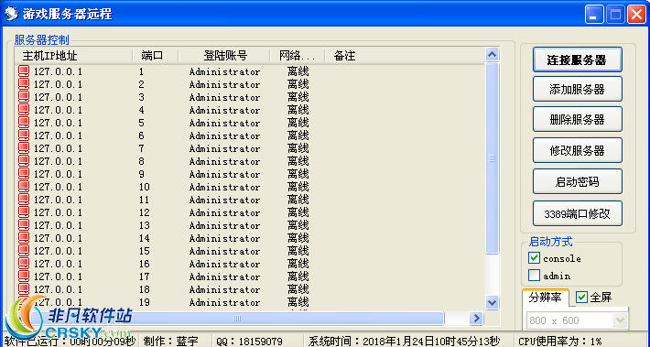Screen dimensions: 650x347
Task: Click the server icon for port 10 row
Action: click(24, 187)
